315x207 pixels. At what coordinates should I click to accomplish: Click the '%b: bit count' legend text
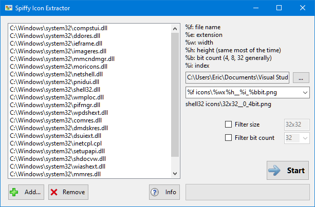click(229, 58)
